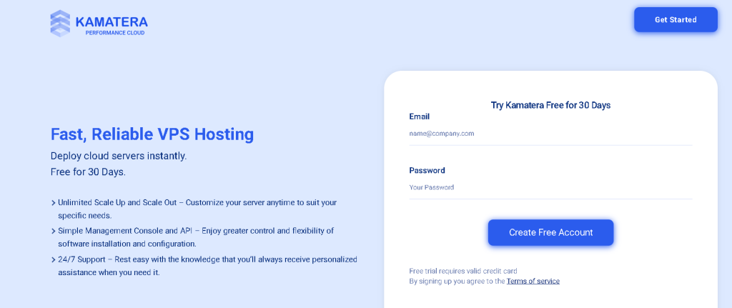Image resolution: width=732 pixels, height=308 pixels.
Task: Click the Deploy cloud servers instantly text
Action: [x=119, y=156]
